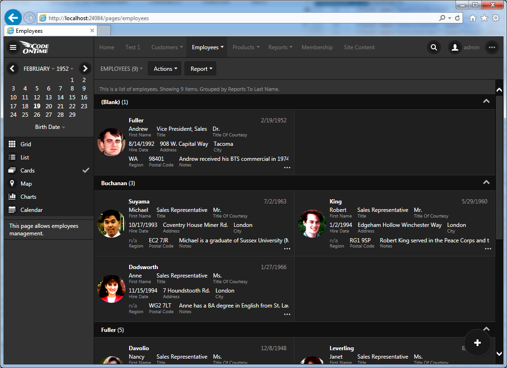The height and width of the screenshot is (368, 507).
Task: Refresh the page in the browser
Action: 457,18
